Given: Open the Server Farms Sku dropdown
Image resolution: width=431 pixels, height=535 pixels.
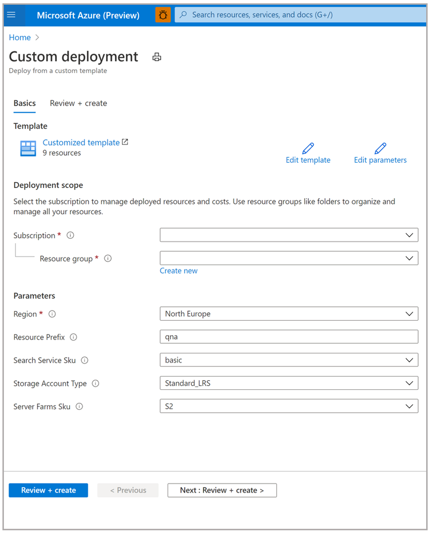Looking at the screenshot, I should point(289,406).
